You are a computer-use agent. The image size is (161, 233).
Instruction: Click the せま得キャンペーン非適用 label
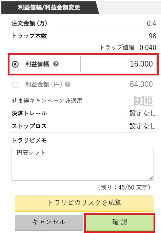coord(47,101)
